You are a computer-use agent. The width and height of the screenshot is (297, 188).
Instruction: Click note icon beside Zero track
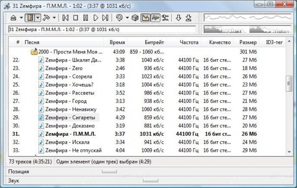pos(41,68)
